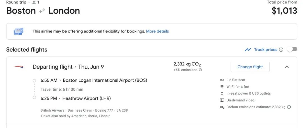Click the British Airways logo icon
The height and width of the screenshot is (128, 303).
[18, 67]
